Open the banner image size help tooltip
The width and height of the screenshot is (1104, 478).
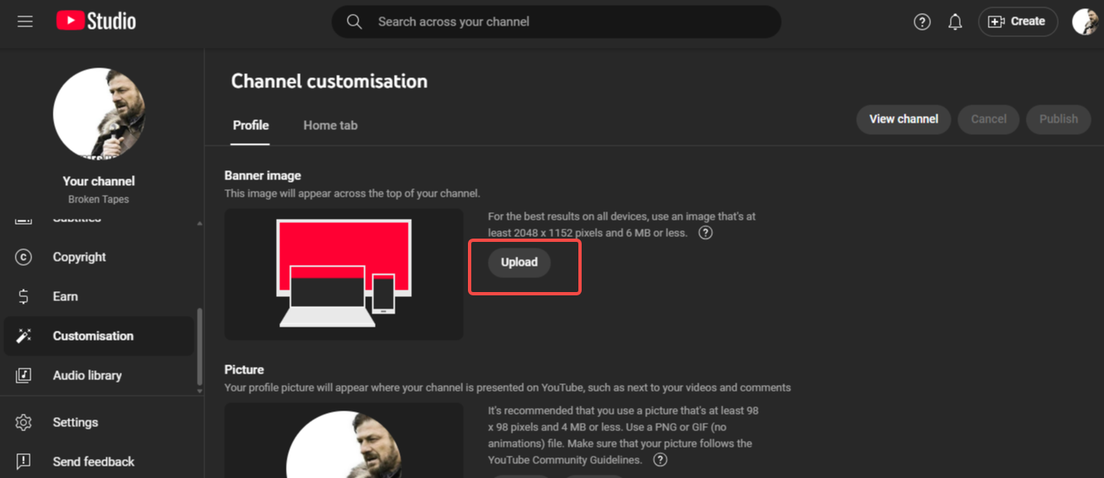705,233
